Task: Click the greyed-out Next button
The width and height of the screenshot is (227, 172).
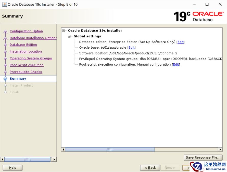Action: click(x=170, y=168)
